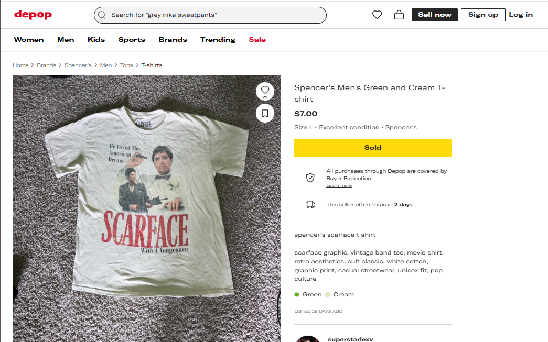The width and height of the screenshot is (548, 342).
Task: Open liked items heart in header
Action: click(377, 15)
